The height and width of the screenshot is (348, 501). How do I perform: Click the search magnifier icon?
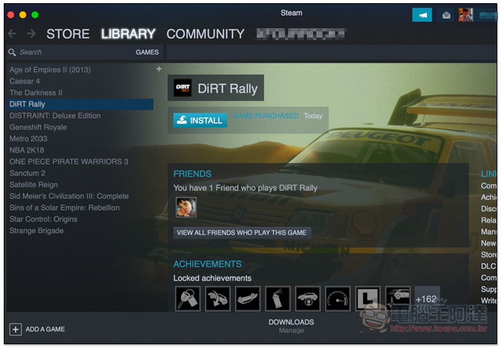click(12, 52)
